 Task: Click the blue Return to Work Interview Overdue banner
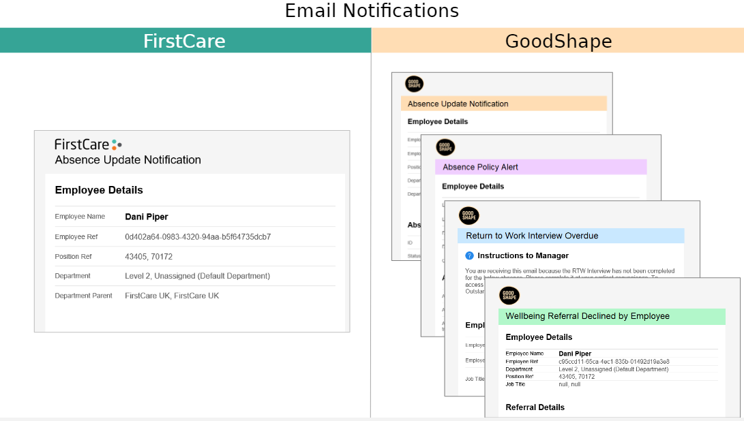[571, 236]
